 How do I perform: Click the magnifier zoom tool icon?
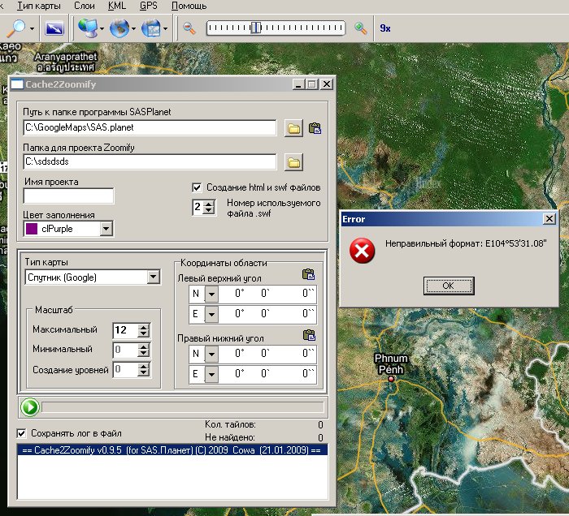[x=15, y=28]
